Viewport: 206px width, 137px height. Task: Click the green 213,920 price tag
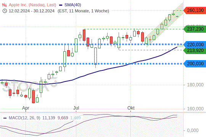pos(195,51)
